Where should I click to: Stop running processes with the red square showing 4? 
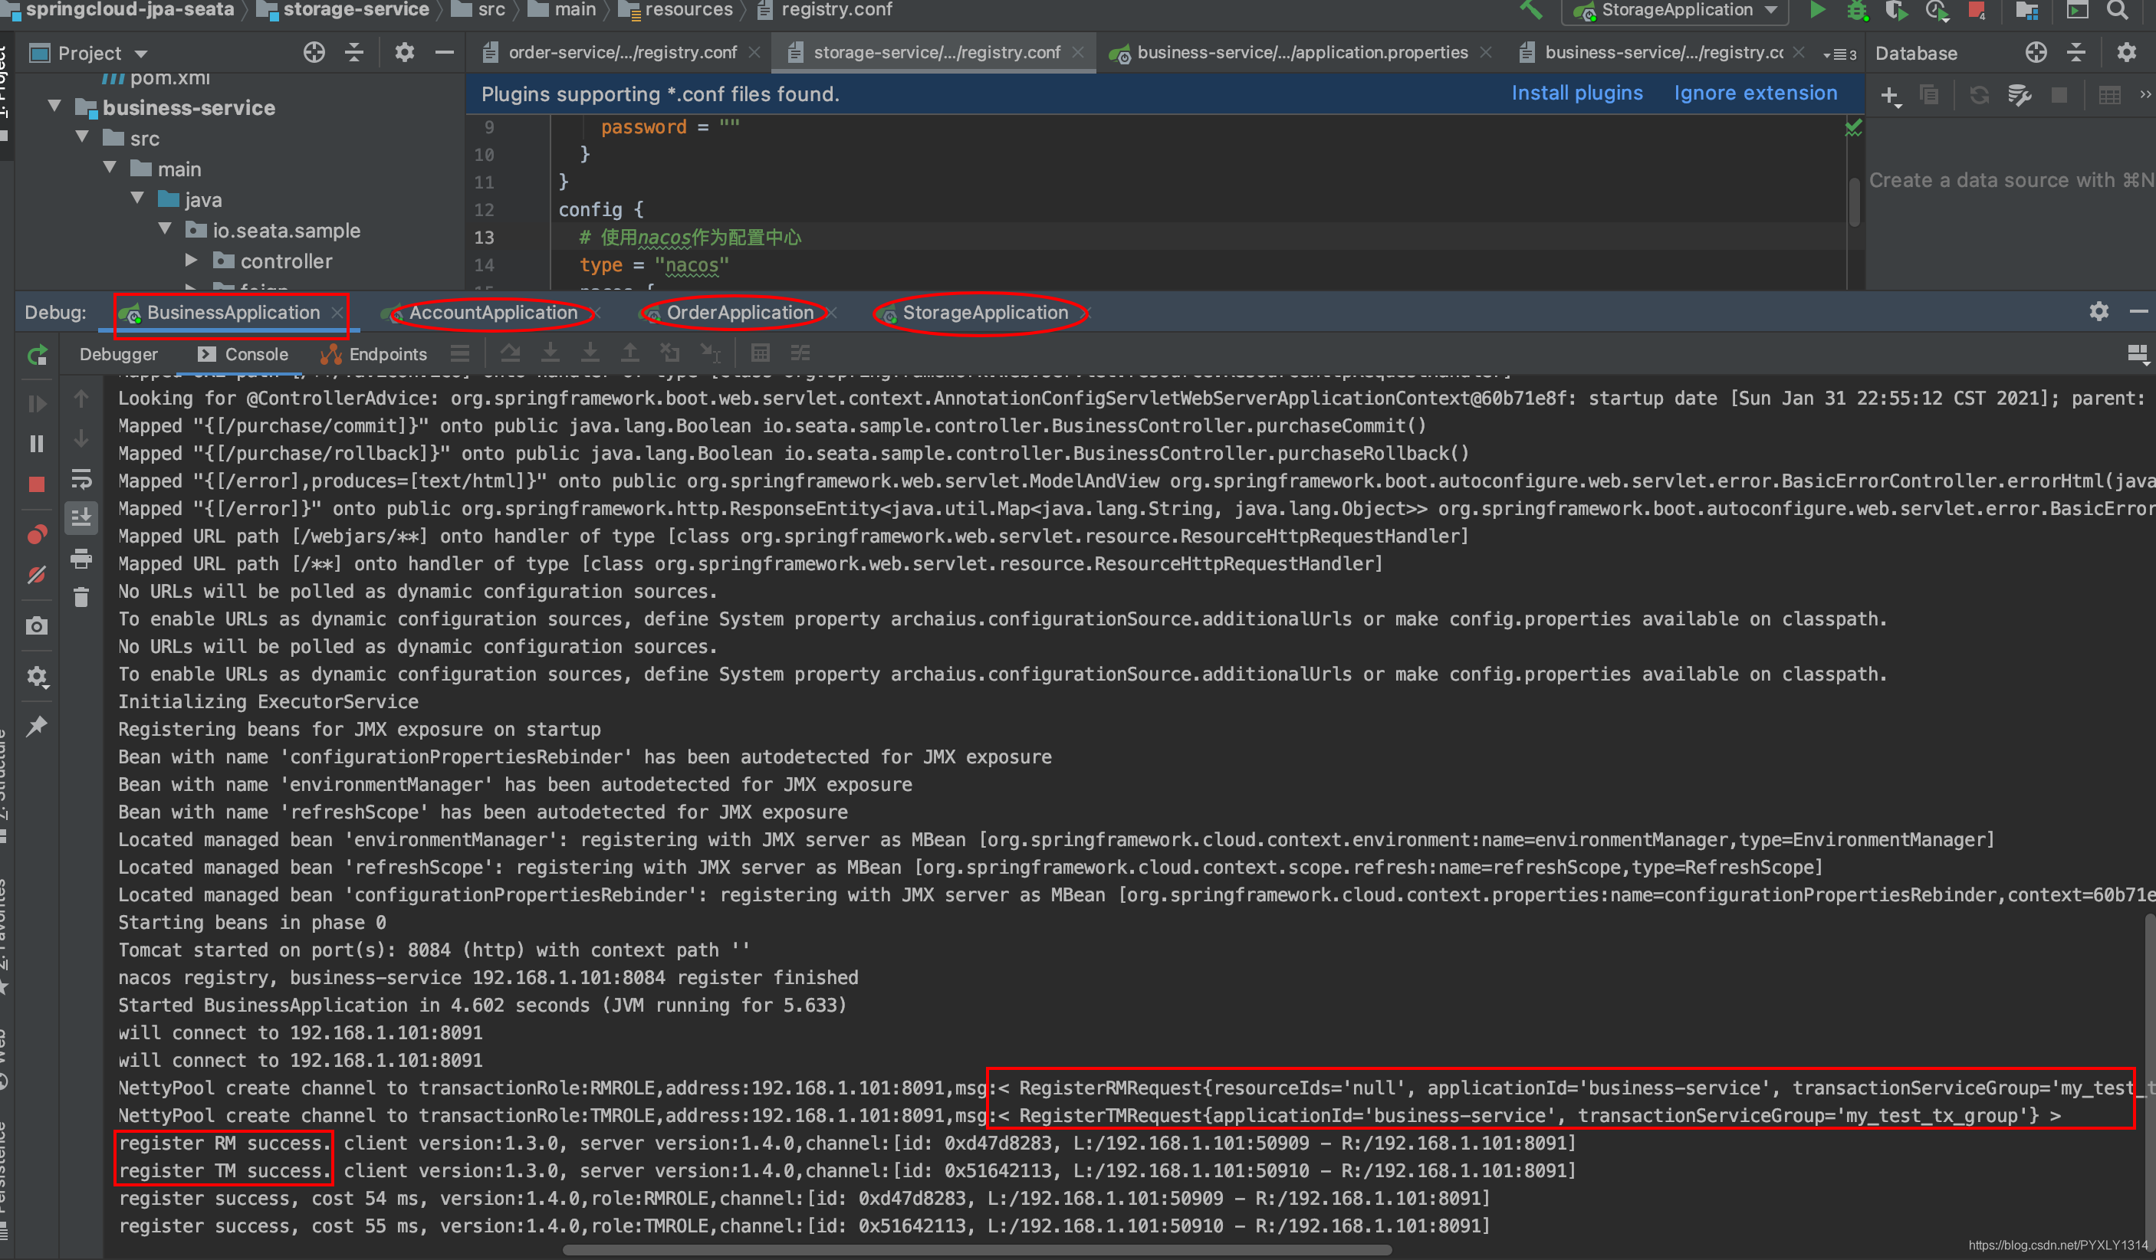click(1977, 10)
